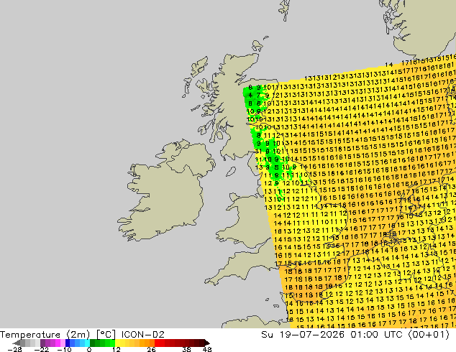Click the date 'Su 19-07-2026'
This screenshot has width=456, height=352.
[303, 335]
